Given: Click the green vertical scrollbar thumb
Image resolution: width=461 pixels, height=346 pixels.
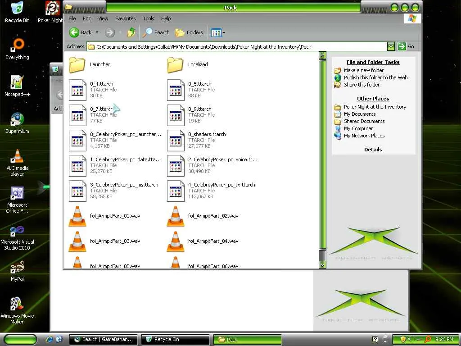Looking at the screenshot, I should [322, 155].
